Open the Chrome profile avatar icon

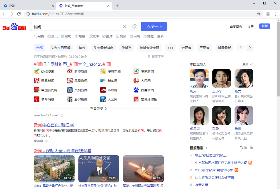(268, 14)
